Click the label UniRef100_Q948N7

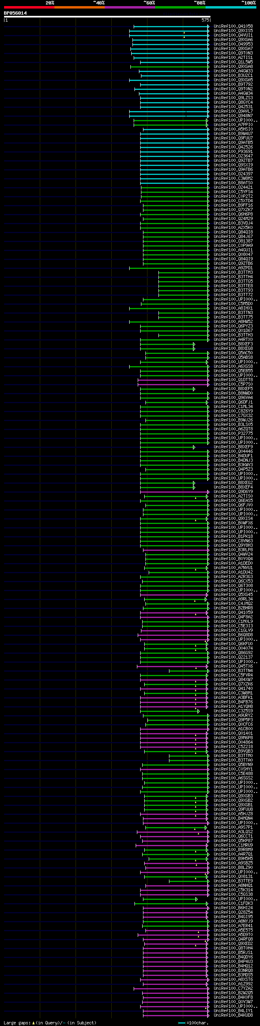233,116
